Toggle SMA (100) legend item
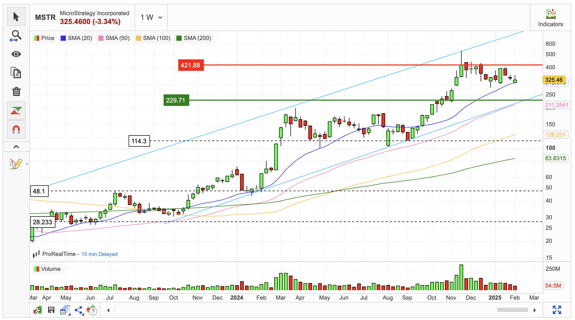 153,38
